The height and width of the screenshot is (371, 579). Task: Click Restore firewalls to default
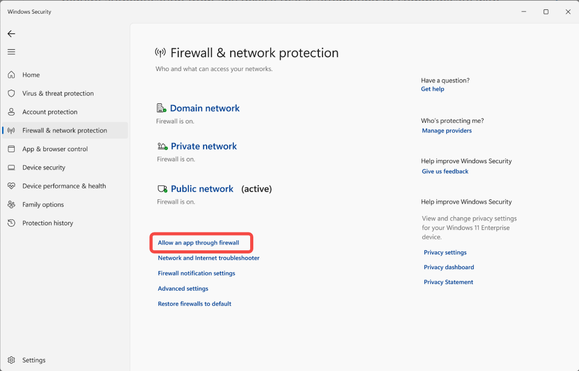(x=195, y=304)
